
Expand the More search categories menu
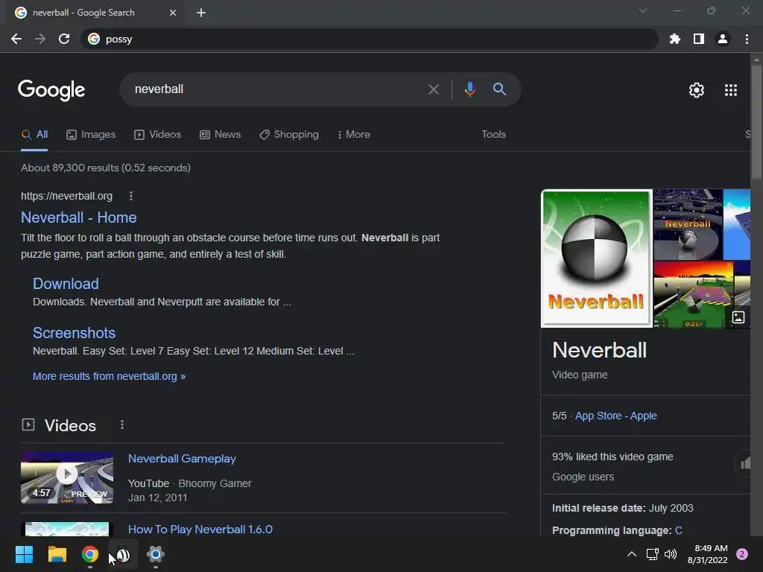point(354,135)
